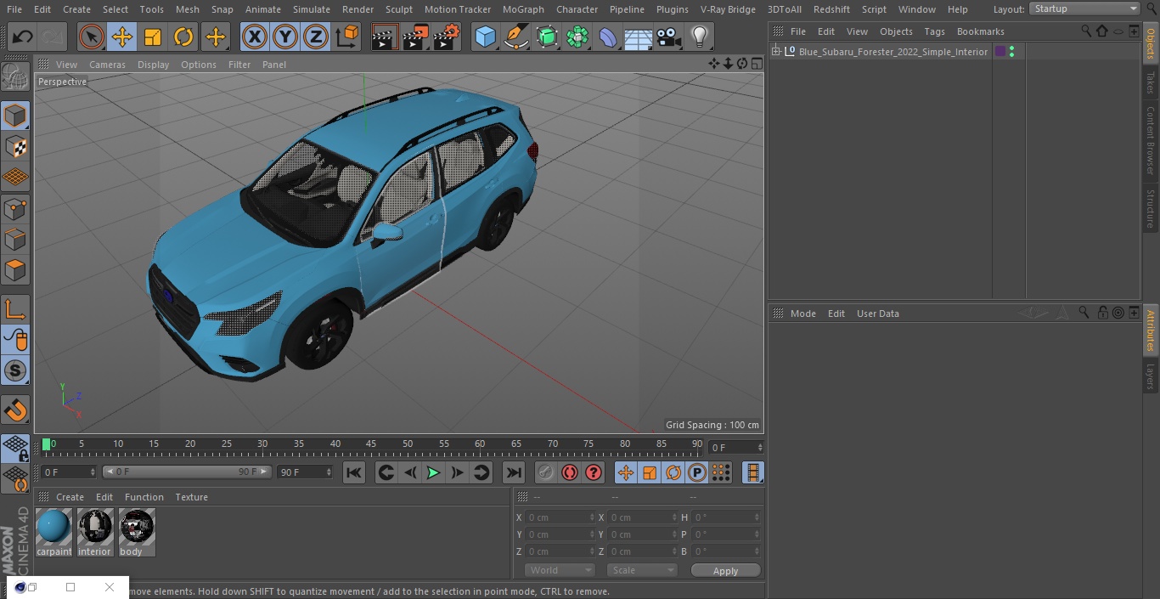
Task: Open Object Manager Tags menu
Action: [x=934, y=31]
